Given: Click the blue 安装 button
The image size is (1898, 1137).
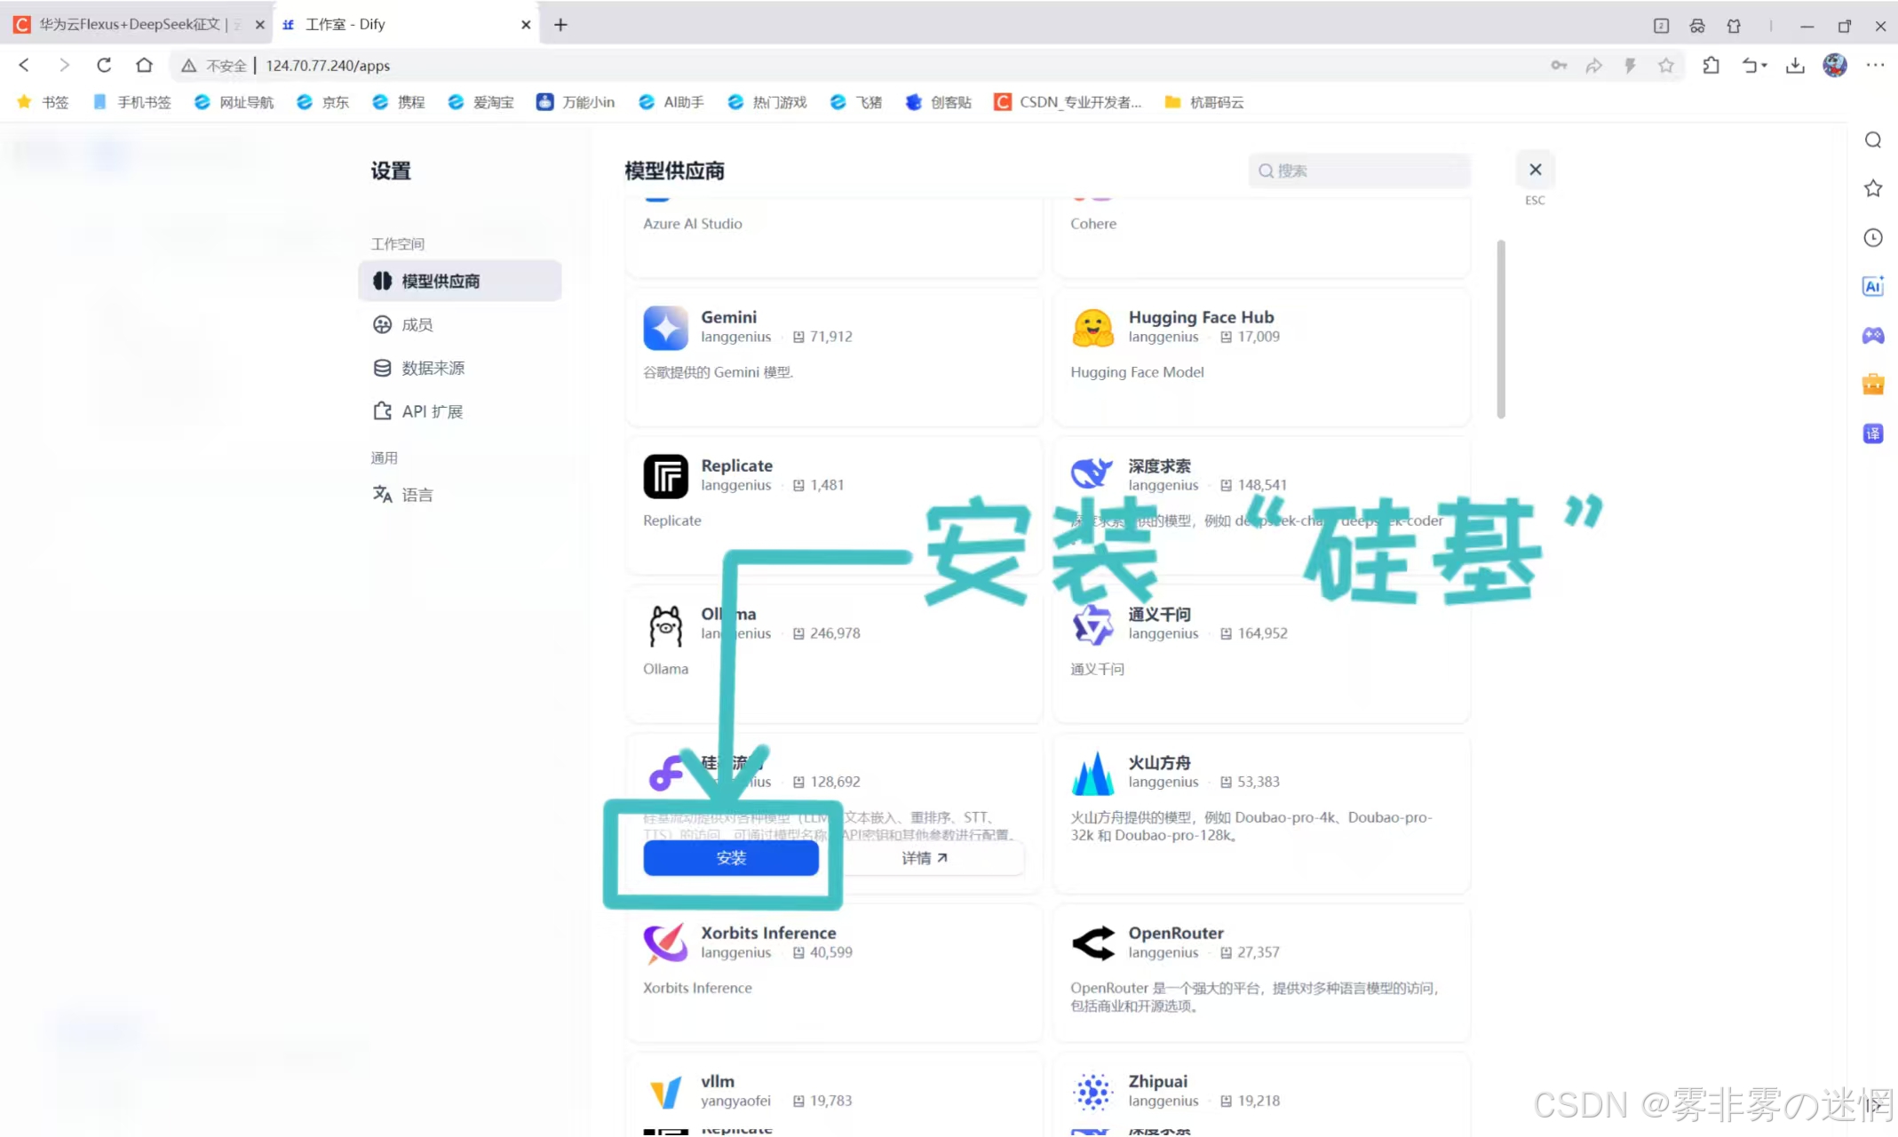Looking at the screenshot, I should point(731,858).
